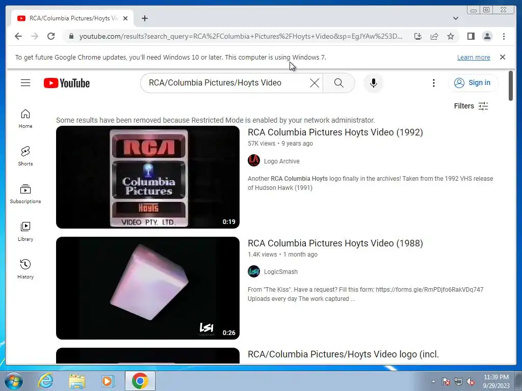Close the RCA/Columbia Pictures tab
This screenshot has width=522, height=391.
(x=125, y=18)
